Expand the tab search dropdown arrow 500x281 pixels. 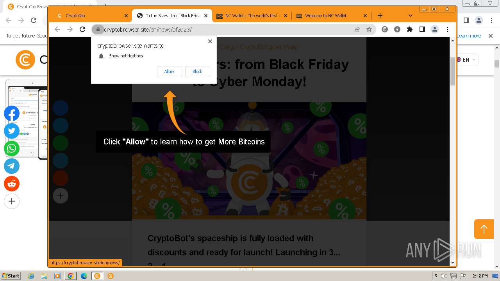410,16
